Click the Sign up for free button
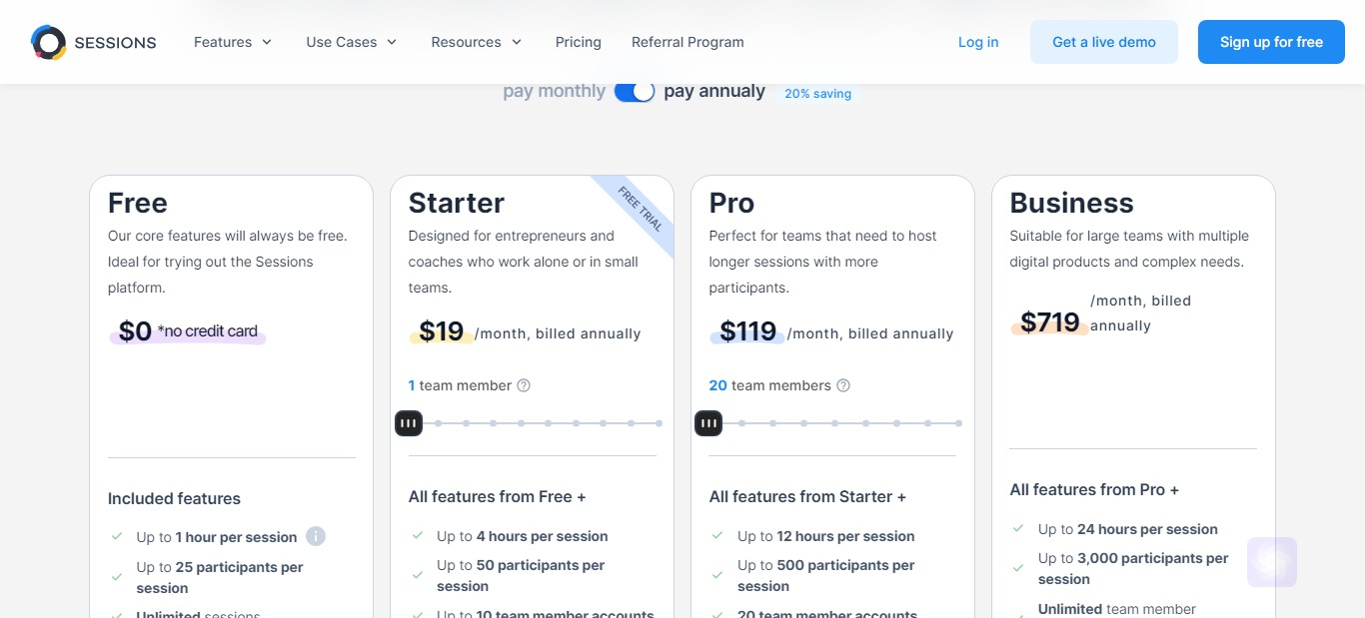1365x618 pixels. tap(1271, 42)
